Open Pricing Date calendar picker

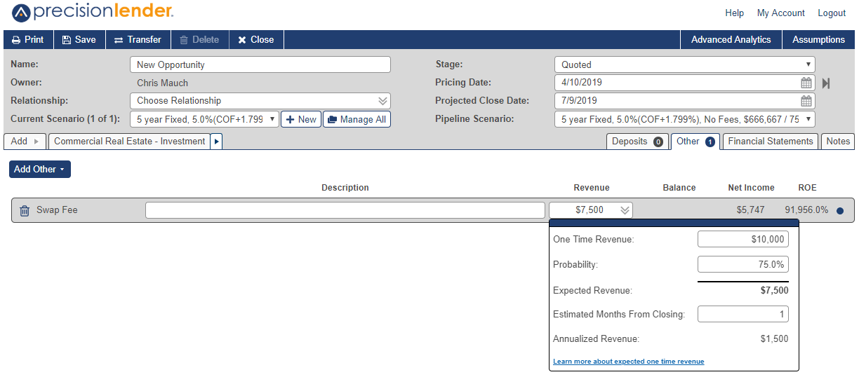click(806, 83)
